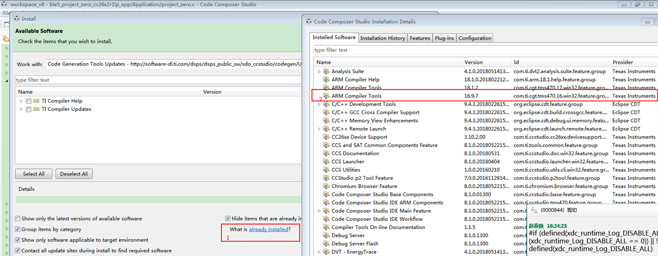Focus the Install dialog type filter text field
Image resolution: width=658 pixels, height=256 pixels.
pos(158,80)
